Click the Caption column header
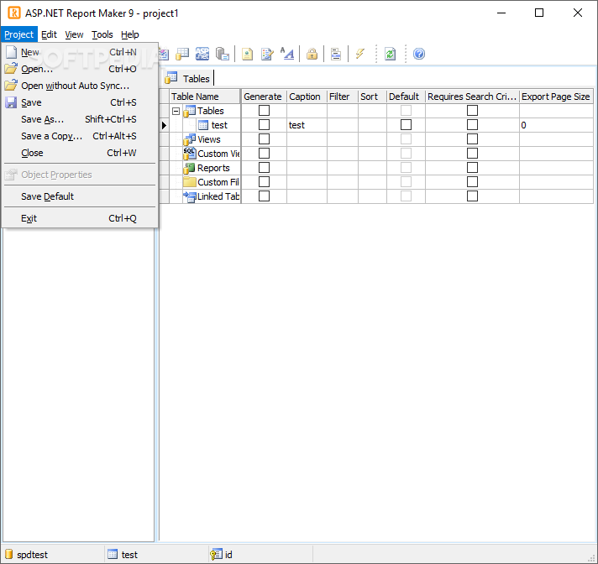 point(307,97)
